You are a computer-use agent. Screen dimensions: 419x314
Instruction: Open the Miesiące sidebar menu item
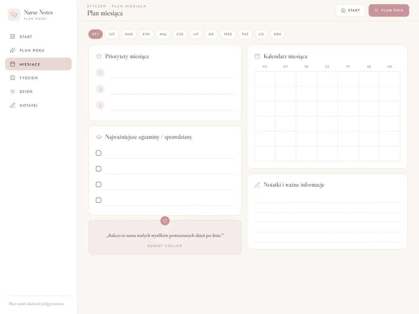click(38, 64)
